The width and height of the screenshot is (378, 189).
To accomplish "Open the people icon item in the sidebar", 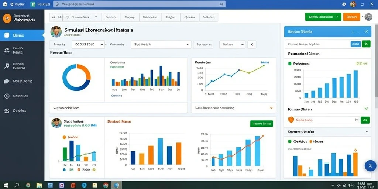I will (7, 50).
